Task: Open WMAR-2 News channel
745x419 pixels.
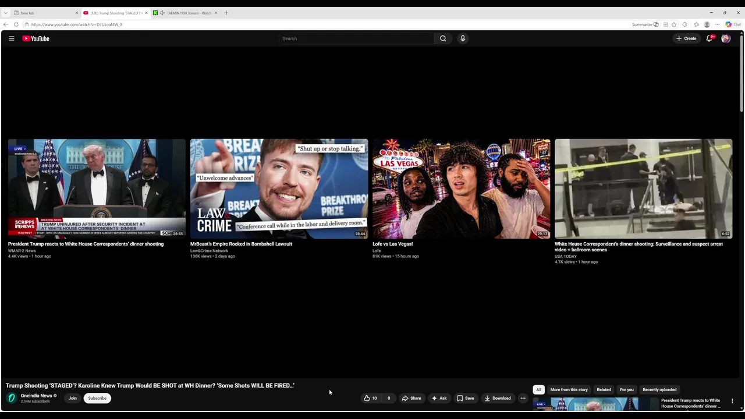Action: (22, 251)
